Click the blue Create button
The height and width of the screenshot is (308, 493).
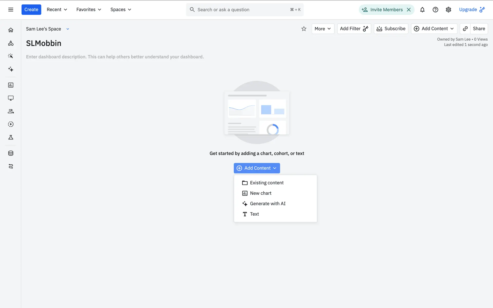[31, 9]
